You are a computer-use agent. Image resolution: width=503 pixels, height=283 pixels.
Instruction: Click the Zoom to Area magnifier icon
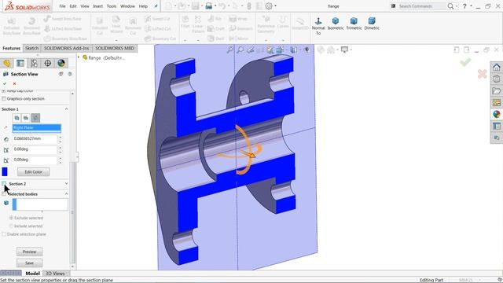tap(240, 50)
